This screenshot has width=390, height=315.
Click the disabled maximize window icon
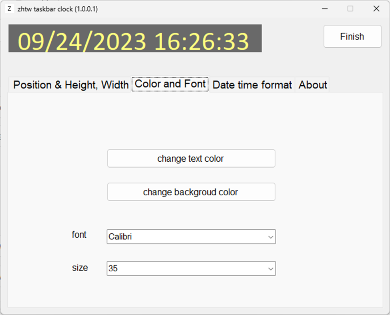coord(350,9)
